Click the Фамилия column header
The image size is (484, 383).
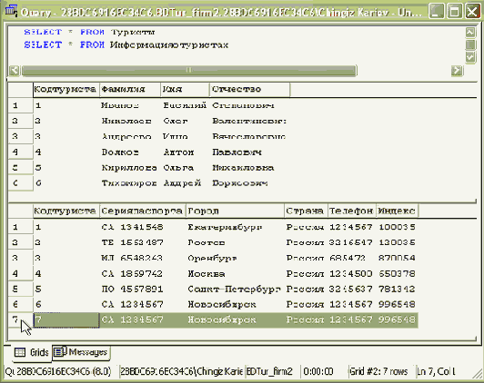click(130, 90)
